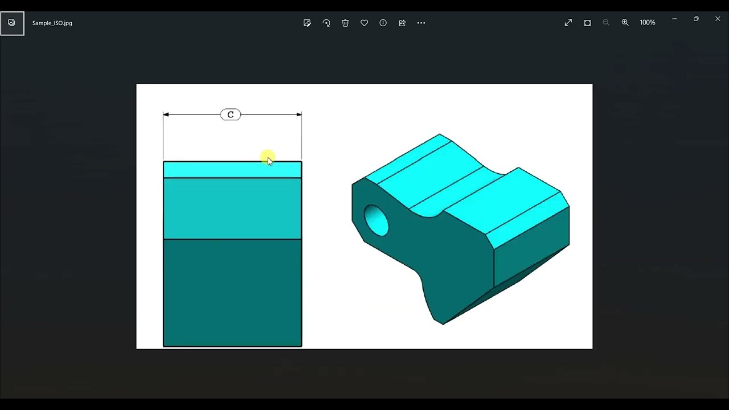Rotate the image with the rotate icon
Screen dimensions: 729x410
pos(326,23)
